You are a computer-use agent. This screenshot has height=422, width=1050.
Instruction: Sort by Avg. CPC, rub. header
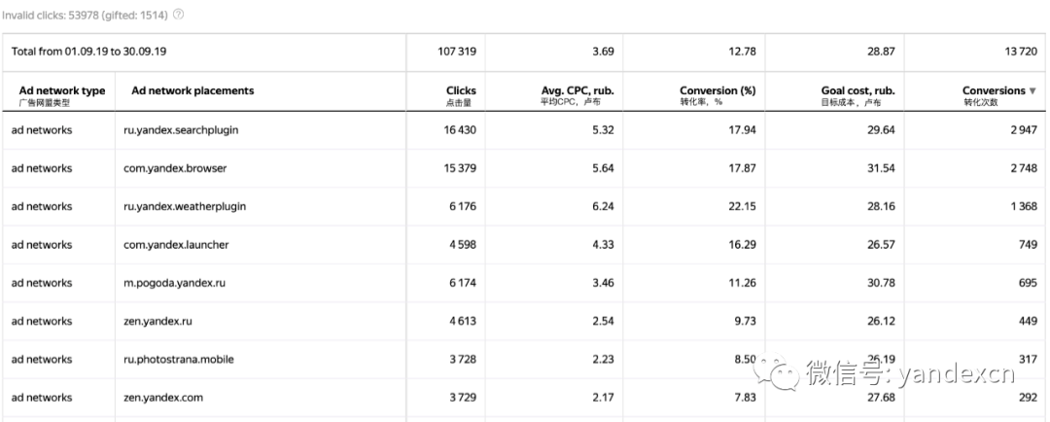(x=577, y=90)
